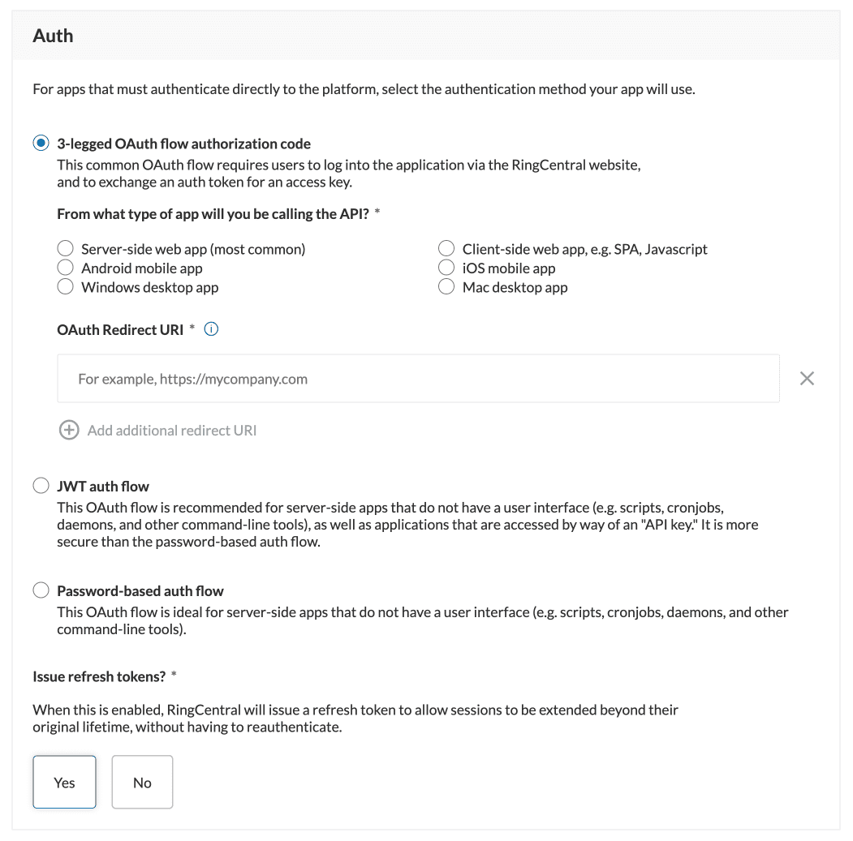The image size is (853, 841).
Task: Click the OAuth Redirect URI input field
Action: tap(418, 378)
